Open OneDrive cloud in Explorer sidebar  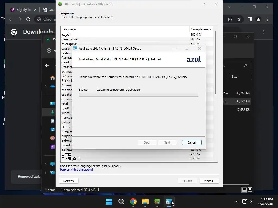pyautogui.click(x=53, y=86)
